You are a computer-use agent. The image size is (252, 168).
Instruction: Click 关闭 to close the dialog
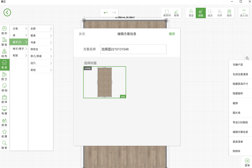(82, 34)
